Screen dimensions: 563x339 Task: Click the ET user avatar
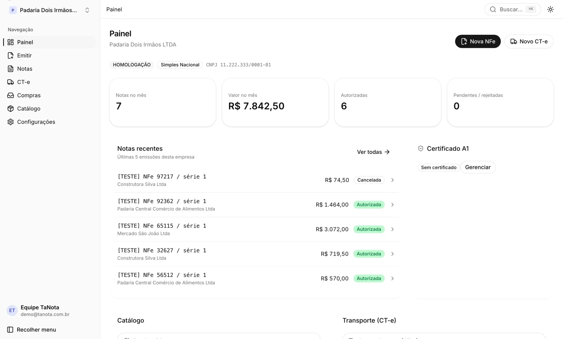(12, 311)
